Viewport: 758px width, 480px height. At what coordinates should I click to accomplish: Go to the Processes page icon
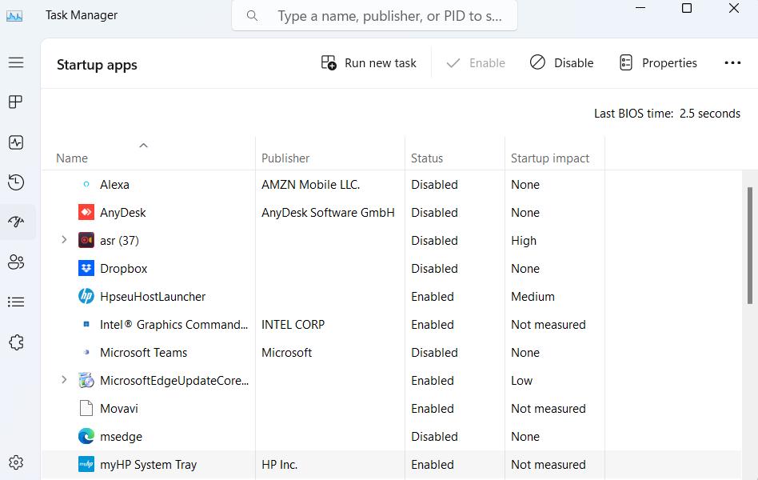pos(16,102)
